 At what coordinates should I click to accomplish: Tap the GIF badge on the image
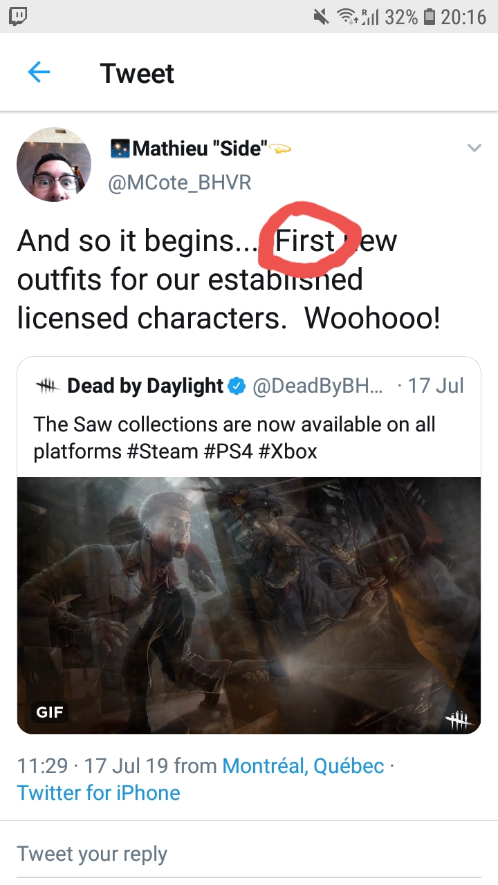pos(50,711)
